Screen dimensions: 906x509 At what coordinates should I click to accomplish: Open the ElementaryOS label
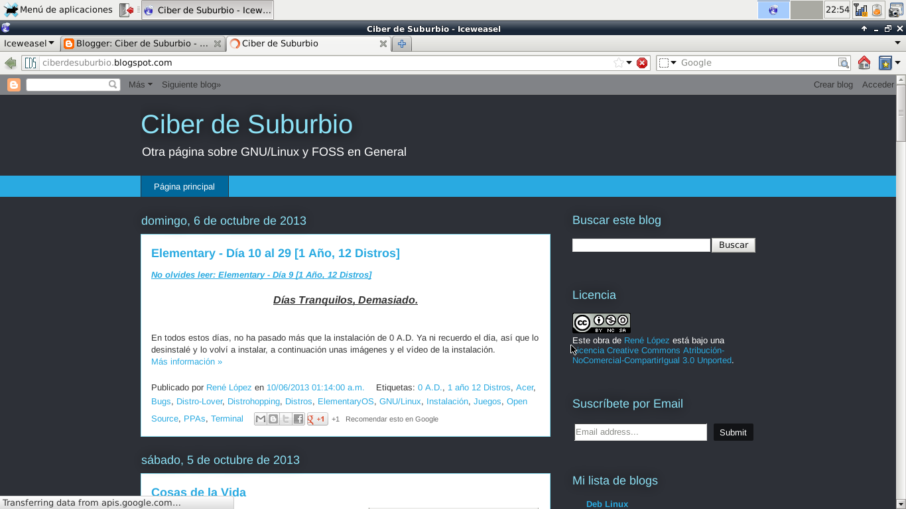[346, 402]
